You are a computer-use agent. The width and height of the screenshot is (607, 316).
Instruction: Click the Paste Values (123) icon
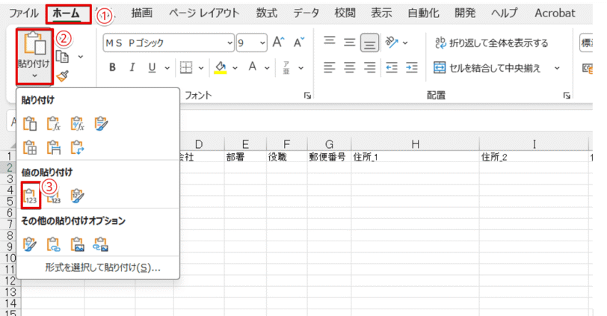[x=31, y=196]
